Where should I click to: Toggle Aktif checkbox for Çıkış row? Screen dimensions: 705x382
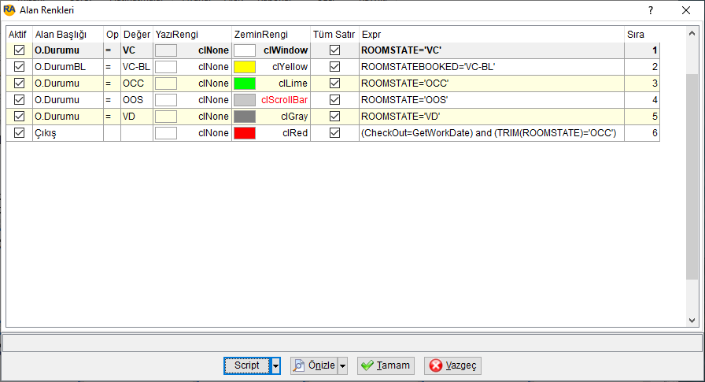coord(19,133)
